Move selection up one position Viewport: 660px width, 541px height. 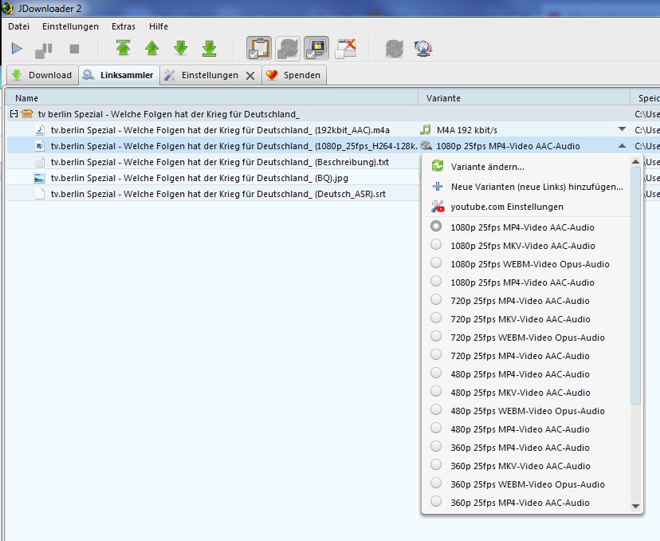pyautogui.click(x=152, y=48)
